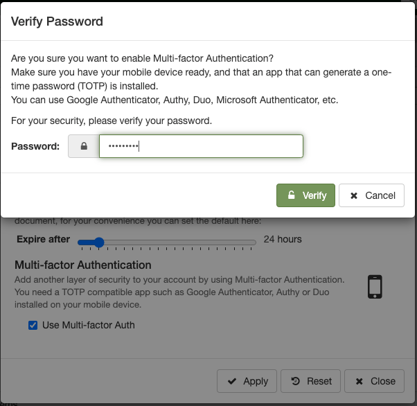Click the Expire after slider handle
This screenshot has height=406, width=417.
[x=99, y=242]
